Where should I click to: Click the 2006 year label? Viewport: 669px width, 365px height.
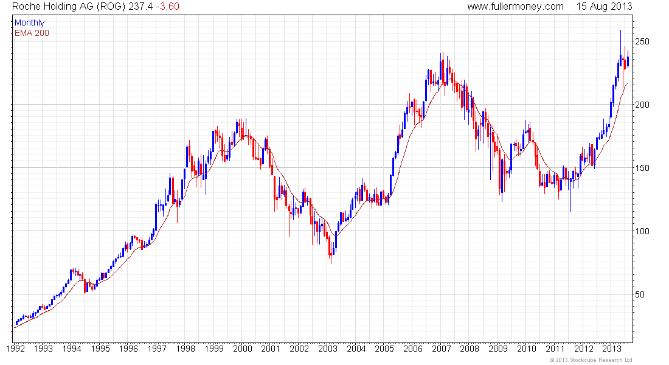(413, 349)
